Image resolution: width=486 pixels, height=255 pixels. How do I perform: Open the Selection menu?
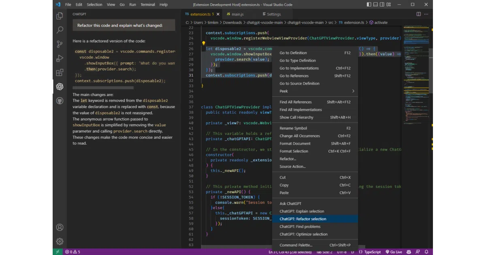(94, 4)
